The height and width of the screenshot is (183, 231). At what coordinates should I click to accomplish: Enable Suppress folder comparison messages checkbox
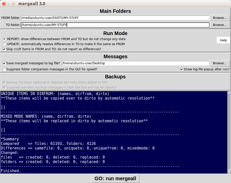pos(4,69)
